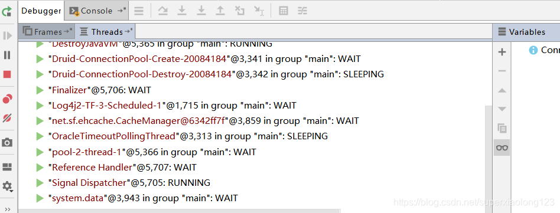Expand Druid-ConnectionPool-Destroy thread
The width and height of the screenshot is (560, 213).
(x=40, y=74)
